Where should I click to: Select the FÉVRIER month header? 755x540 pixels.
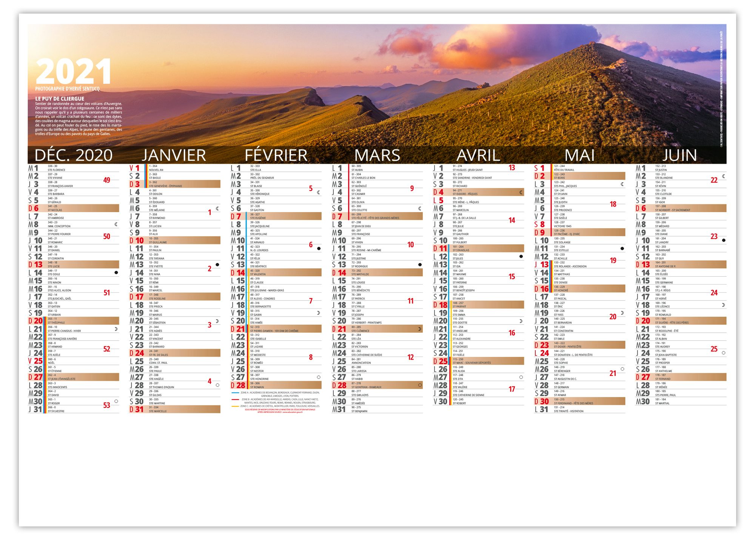pos(276,155)
